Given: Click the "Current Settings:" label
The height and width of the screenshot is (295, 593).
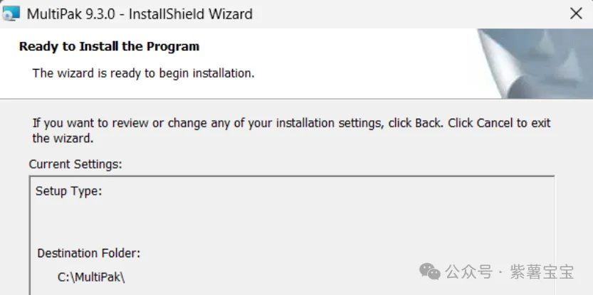Looking at the screenshot, I should coord(75,164).
